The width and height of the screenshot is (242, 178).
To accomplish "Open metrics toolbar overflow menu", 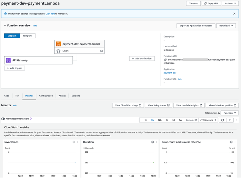I will point(237,120).
